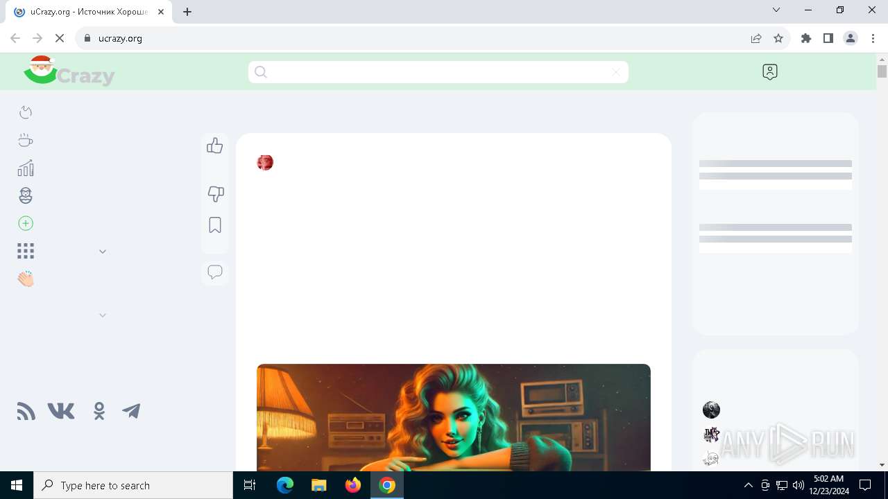Open the Windows Start menu
Screen dimensions: 888x499
(x=17, y=485)
